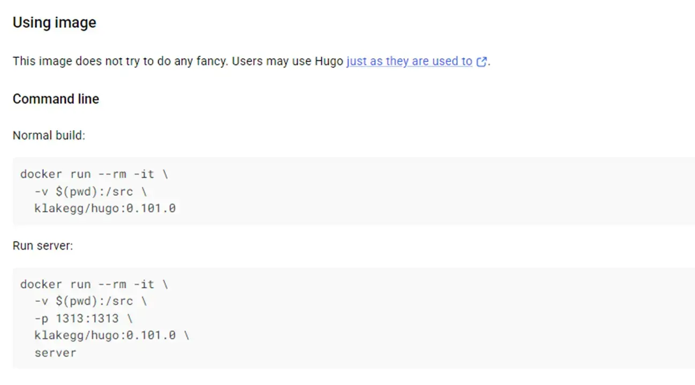Click "--rm" flag in the Normal build command
Screen dimensions: 695x385
112,174
